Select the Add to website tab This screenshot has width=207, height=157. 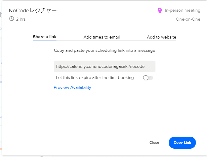pos(161,37)
